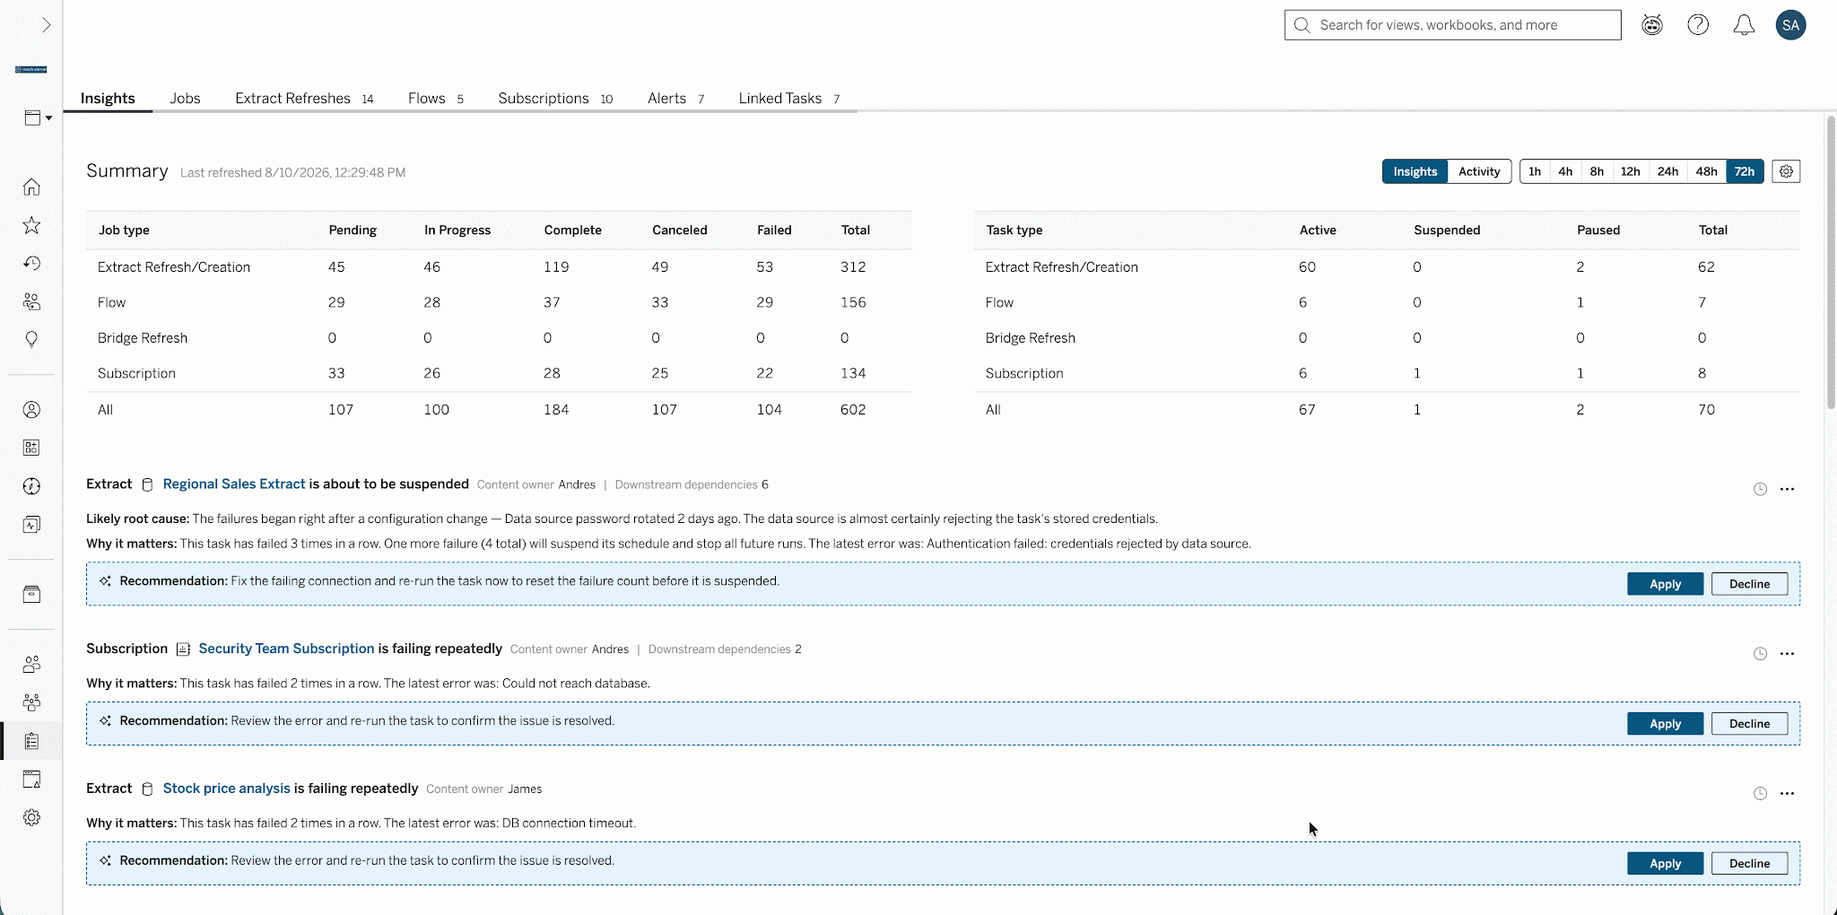
Task: Click the Task type column header
Action: coord(1014,231)
